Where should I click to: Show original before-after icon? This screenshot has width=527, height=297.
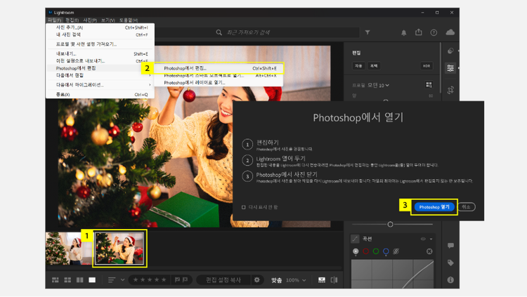click(x=334, y=280)
